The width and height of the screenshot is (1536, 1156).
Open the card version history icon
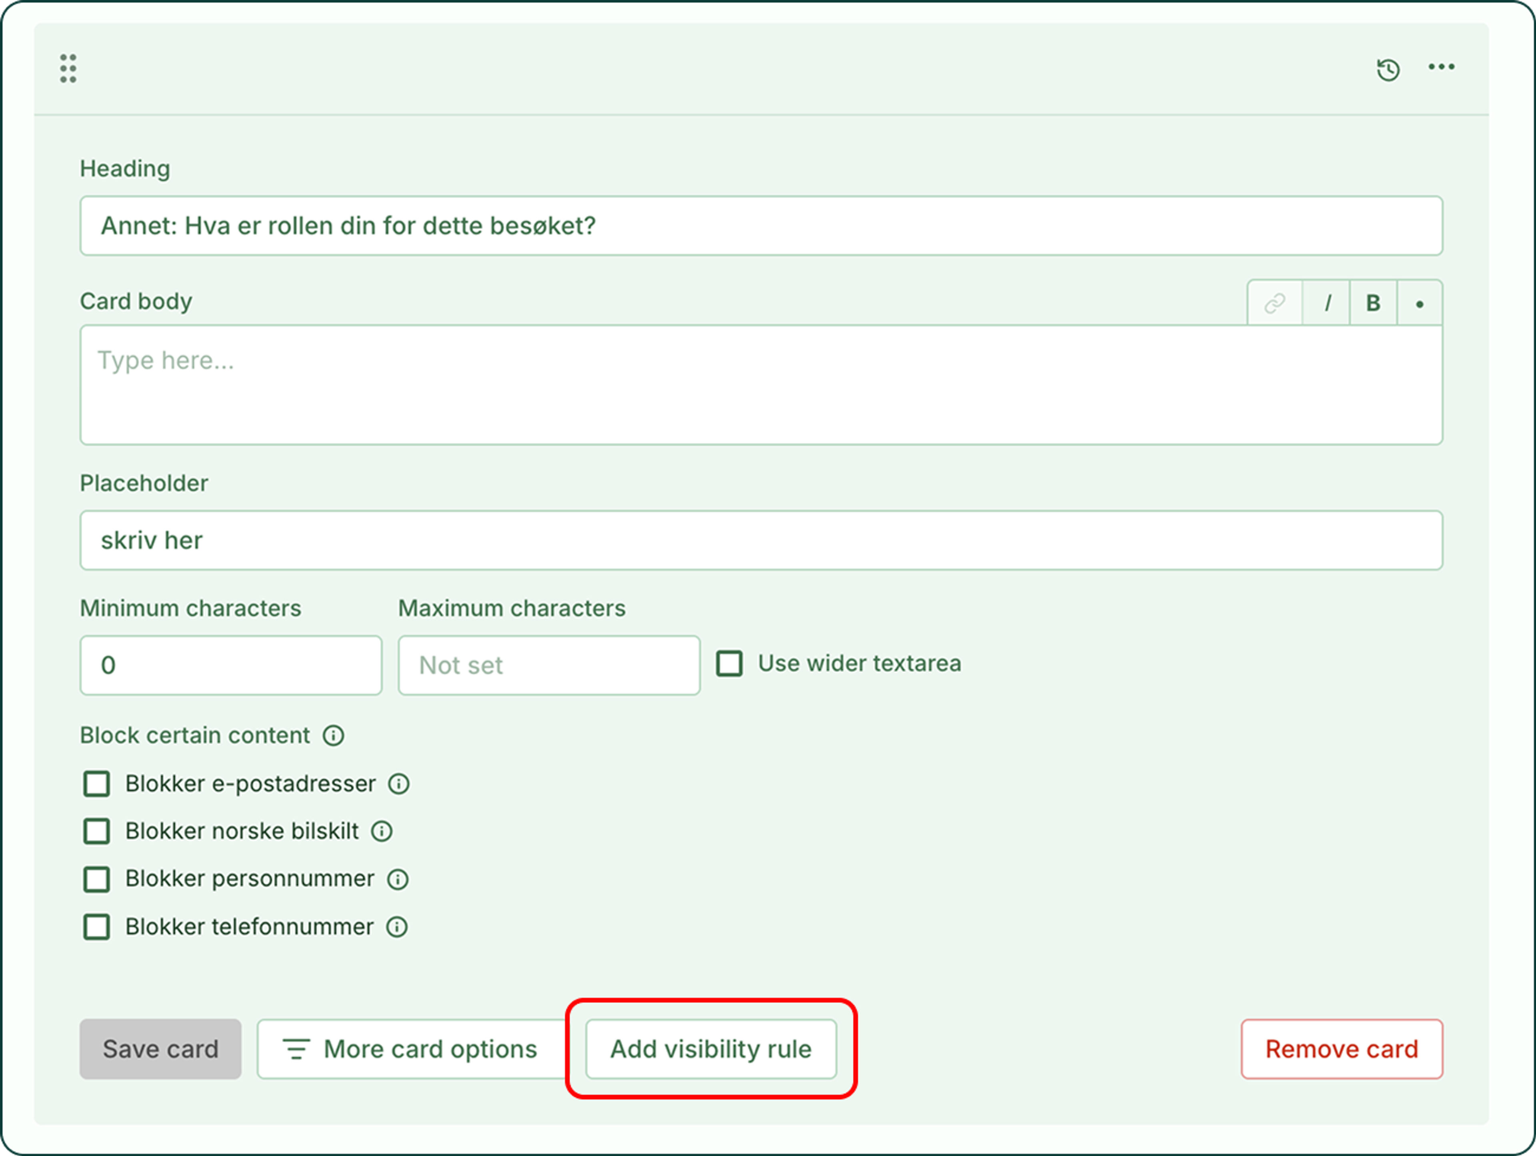coord(1388,70)
